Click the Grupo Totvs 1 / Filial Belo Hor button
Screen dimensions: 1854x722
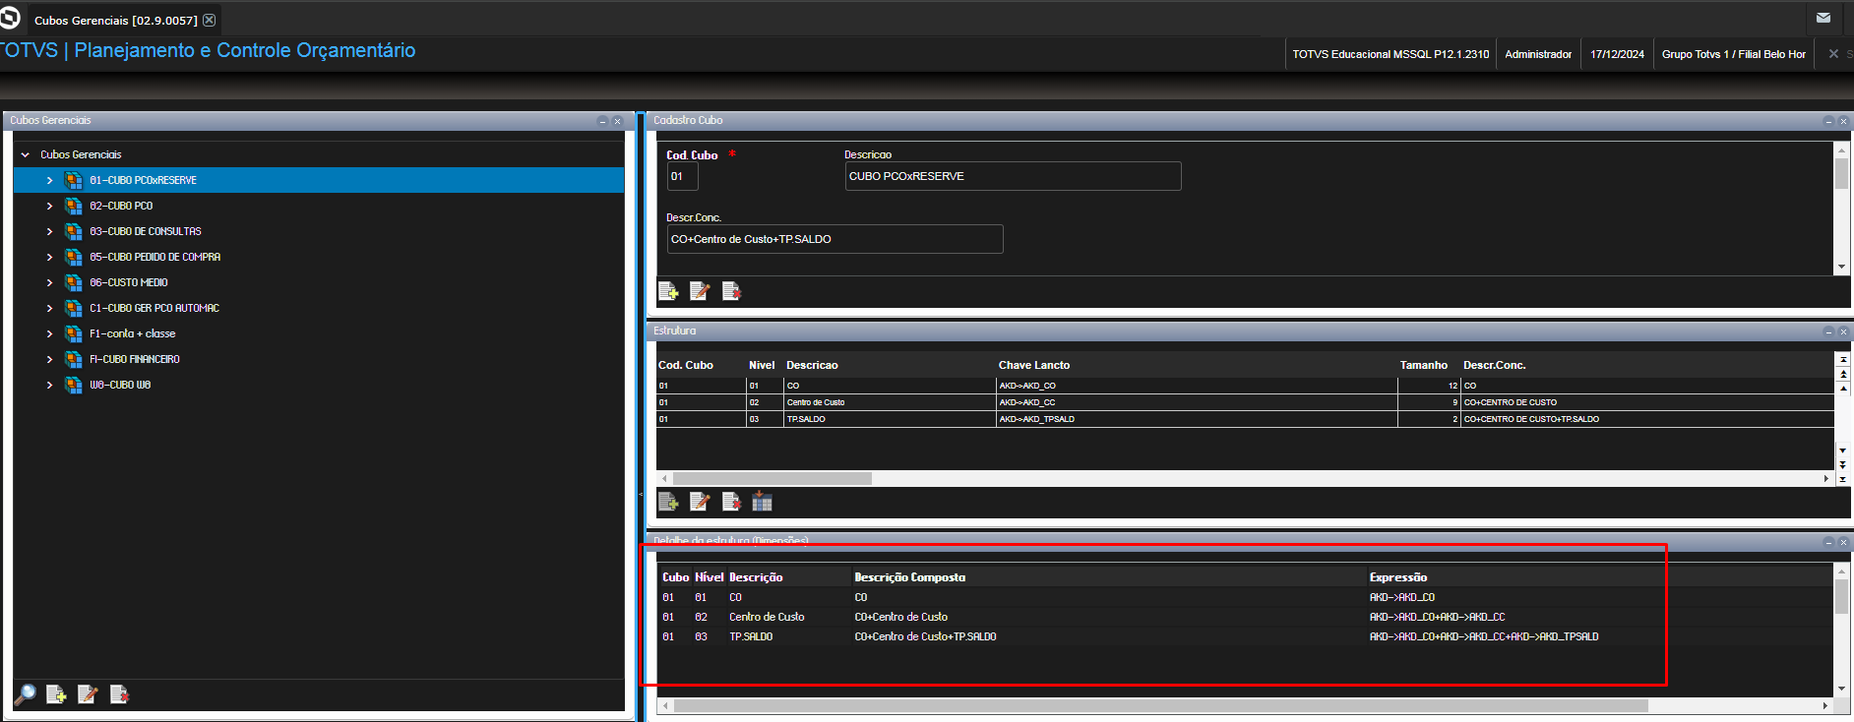pyautogui.click(x=1734, y=54)
